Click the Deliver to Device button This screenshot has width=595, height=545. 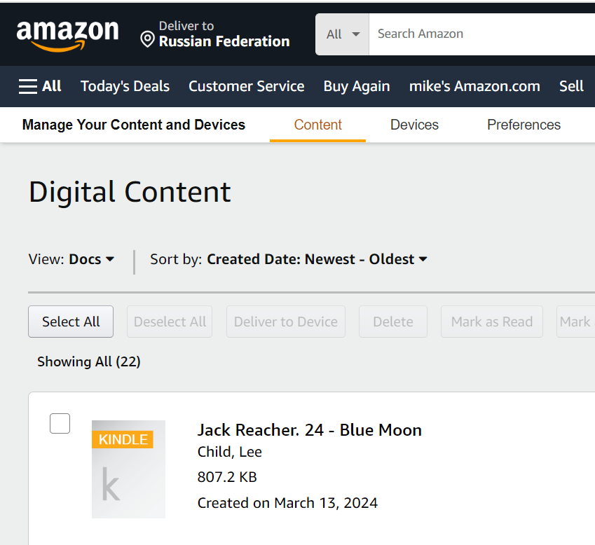click(x=285, y=322)
